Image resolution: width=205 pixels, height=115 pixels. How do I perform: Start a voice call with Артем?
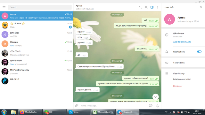[140, 7]
